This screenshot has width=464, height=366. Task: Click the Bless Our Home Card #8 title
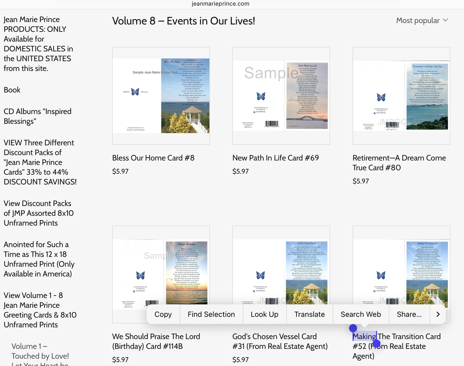[153, 158]
